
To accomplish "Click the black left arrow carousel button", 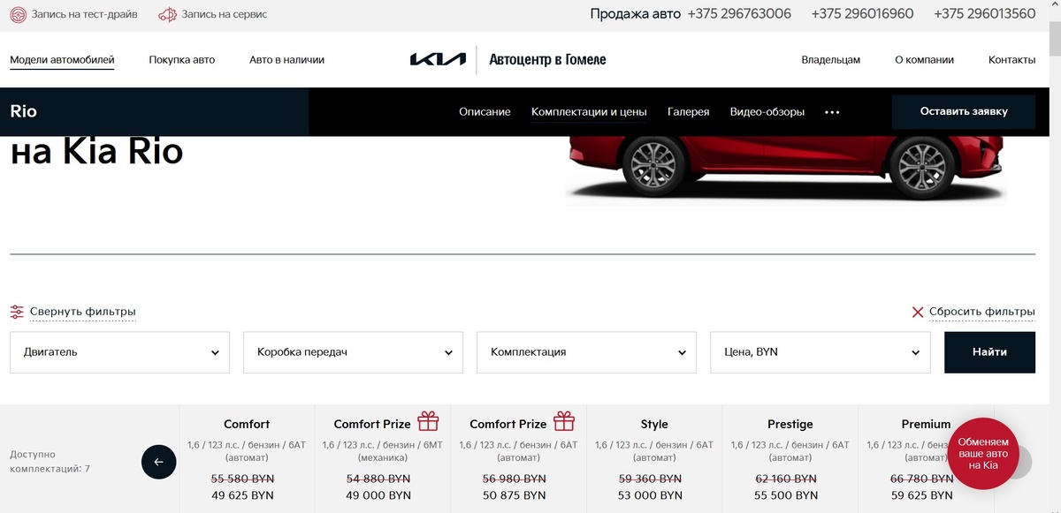I will click(159, 462).
